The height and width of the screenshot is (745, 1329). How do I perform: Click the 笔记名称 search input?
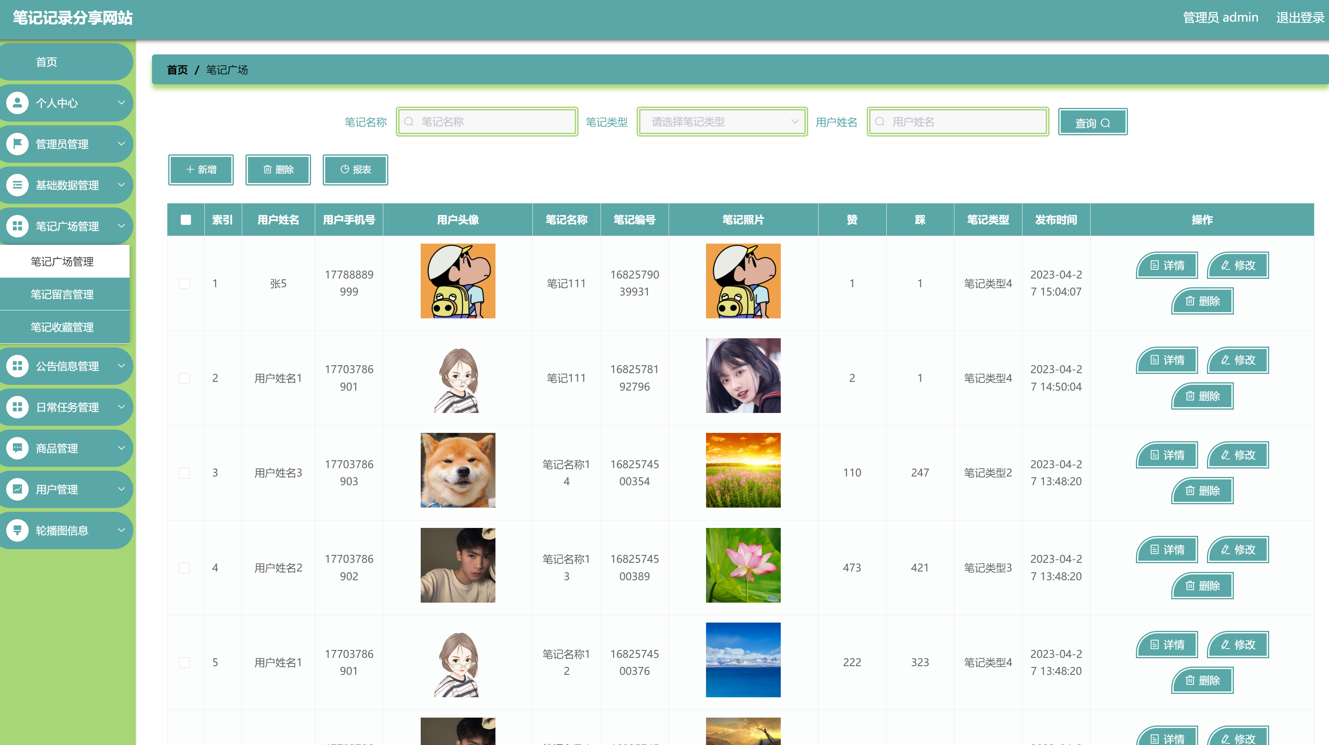(487, 122)
